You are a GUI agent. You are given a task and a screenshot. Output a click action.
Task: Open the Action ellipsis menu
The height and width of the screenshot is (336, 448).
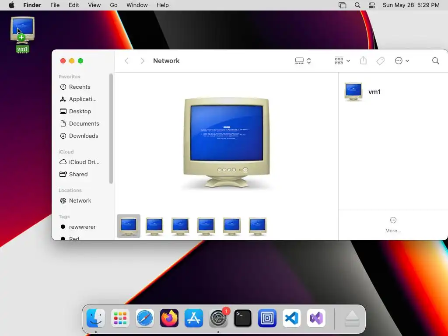tap(402, 61)
